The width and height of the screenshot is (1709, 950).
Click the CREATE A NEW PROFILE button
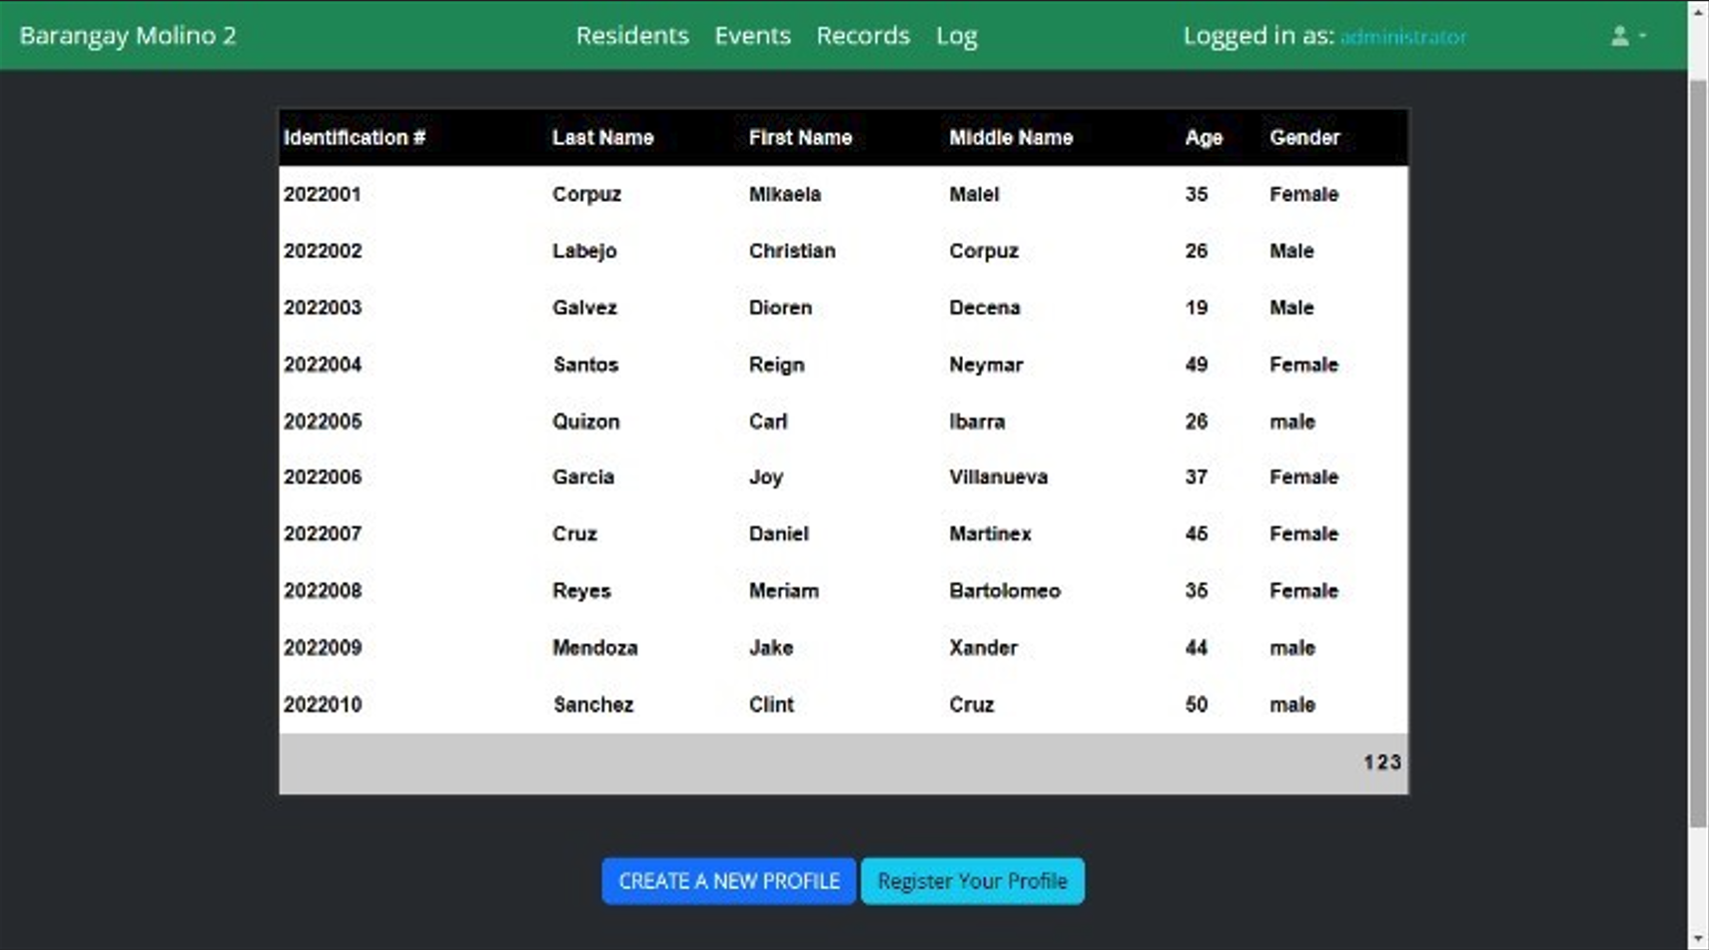(728, 881)
